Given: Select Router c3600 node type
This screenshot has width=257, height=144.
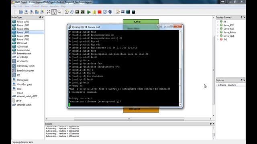Looking at the screenshot, I should (x=28, y=32).
